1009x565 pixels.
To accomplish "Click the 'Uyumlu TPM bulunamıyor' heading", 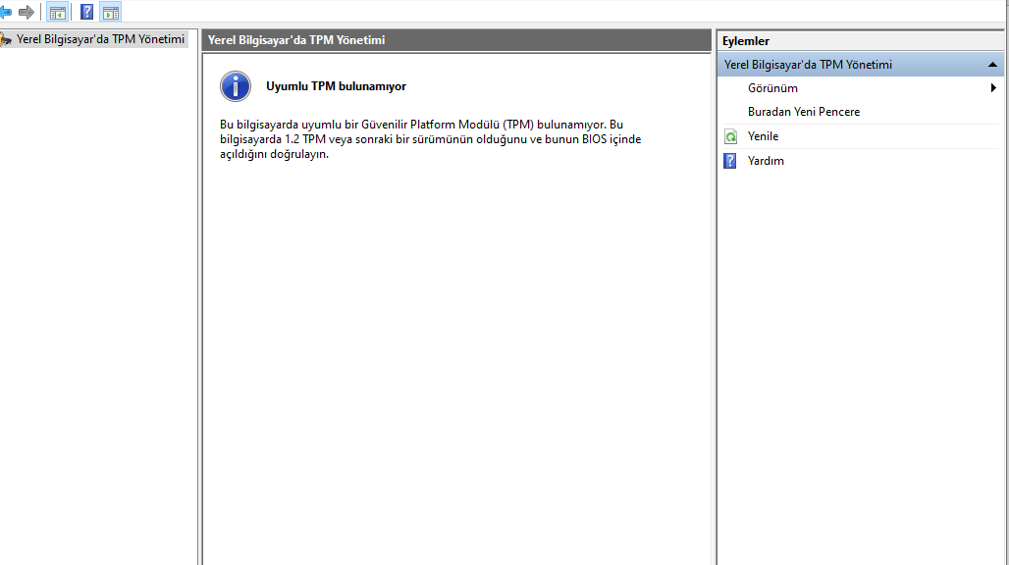I will 336,86.
